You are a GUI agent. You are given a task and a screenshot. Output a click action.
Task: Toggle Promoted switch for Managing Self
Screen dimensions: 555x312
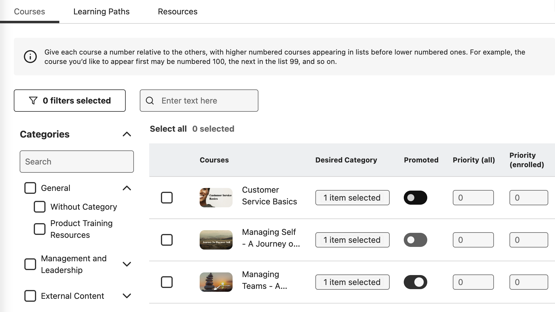[x=415, y=240]
